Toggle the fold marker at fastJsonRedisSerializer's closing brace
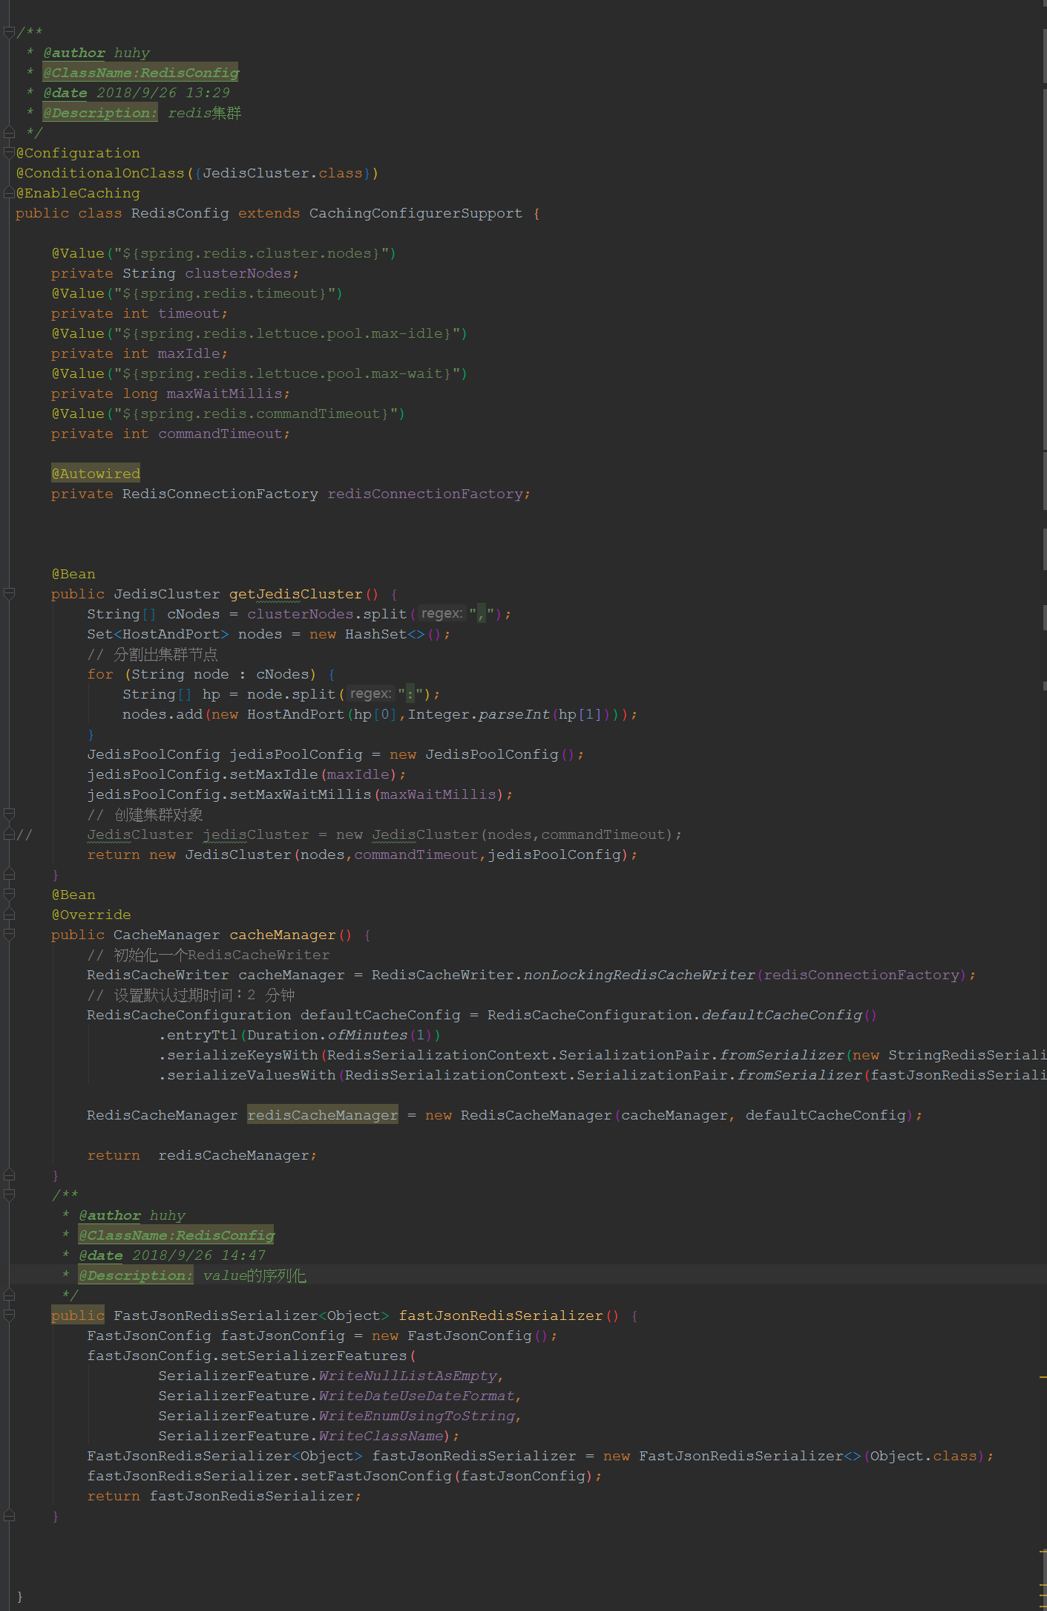Screen dimensions: 1047x1611 [9, 1516]
